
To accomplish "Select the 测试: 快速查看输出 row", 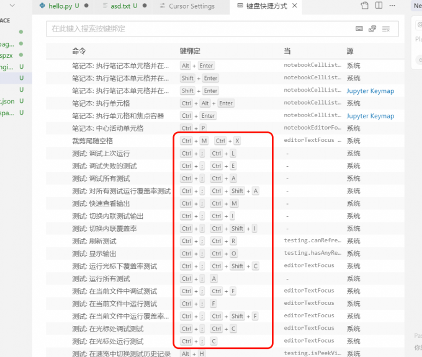I will point(225,203).
